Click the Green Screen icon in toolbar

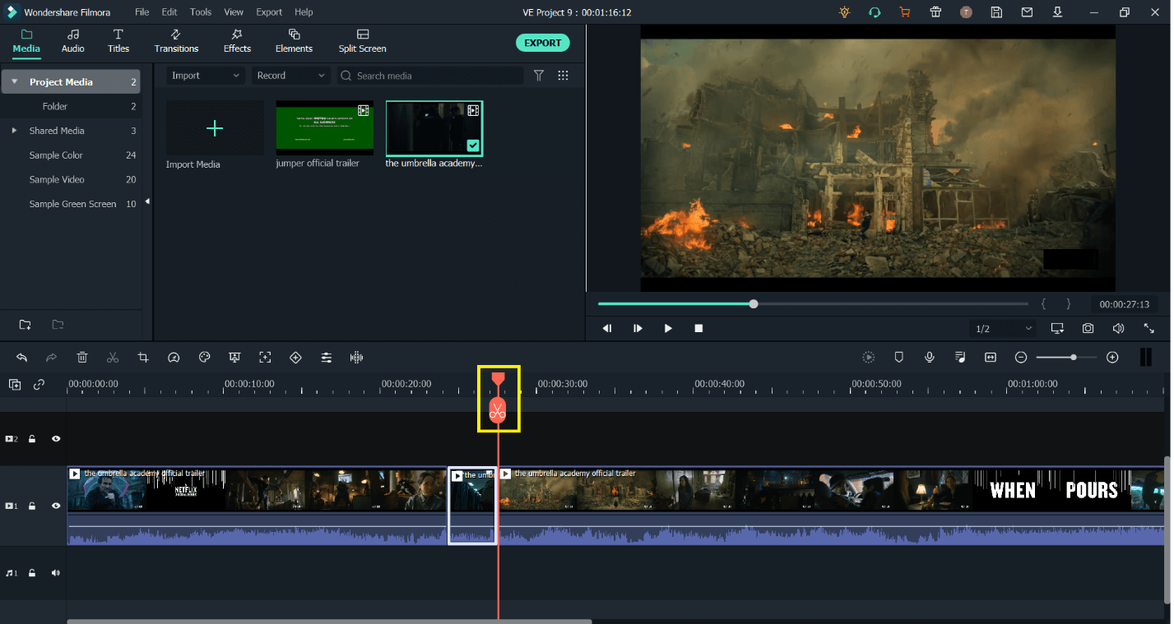tap(234, 358)
